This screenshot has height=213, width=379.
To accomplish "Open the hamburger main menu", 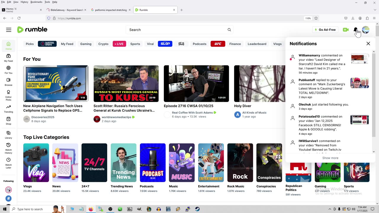I will click(9, 30).
